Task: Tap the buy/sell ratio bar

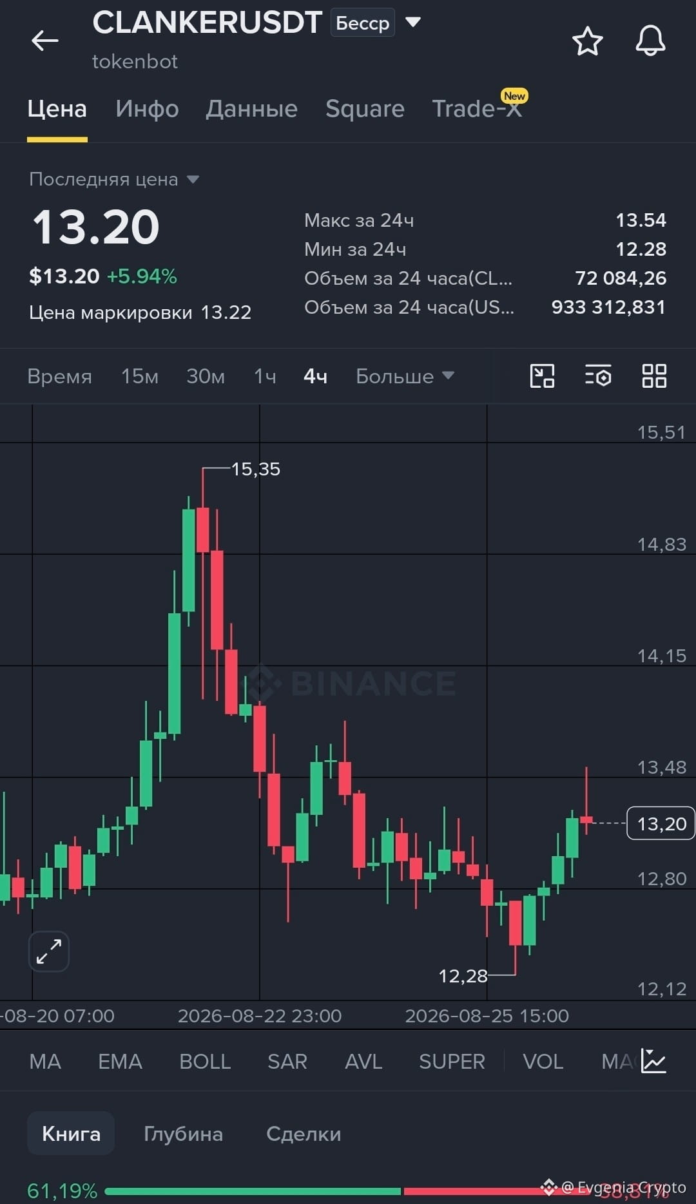Action: 348,1191
